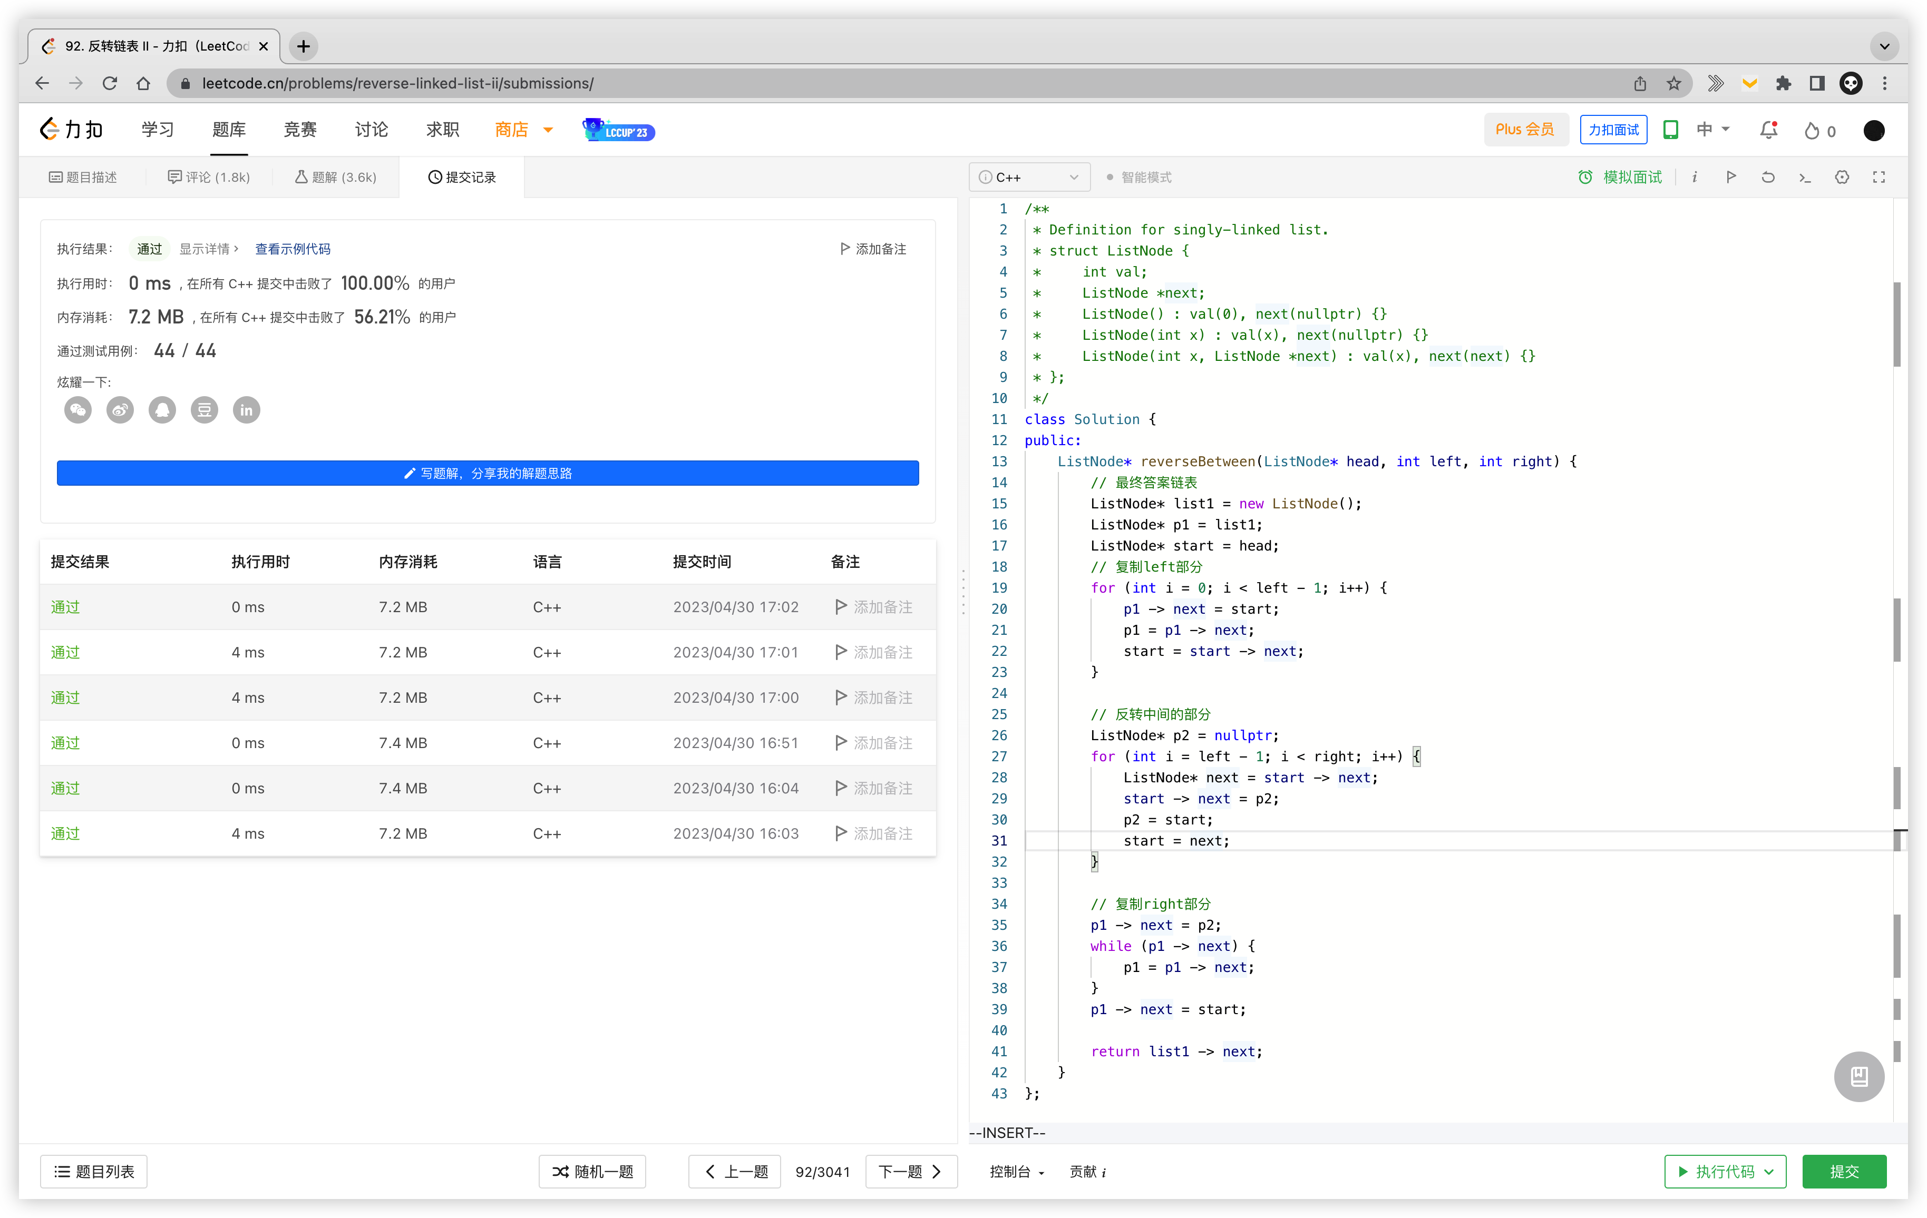1927x1218 pixels.
Task: Go to next problem 下一题
Action: point(911,1171)
